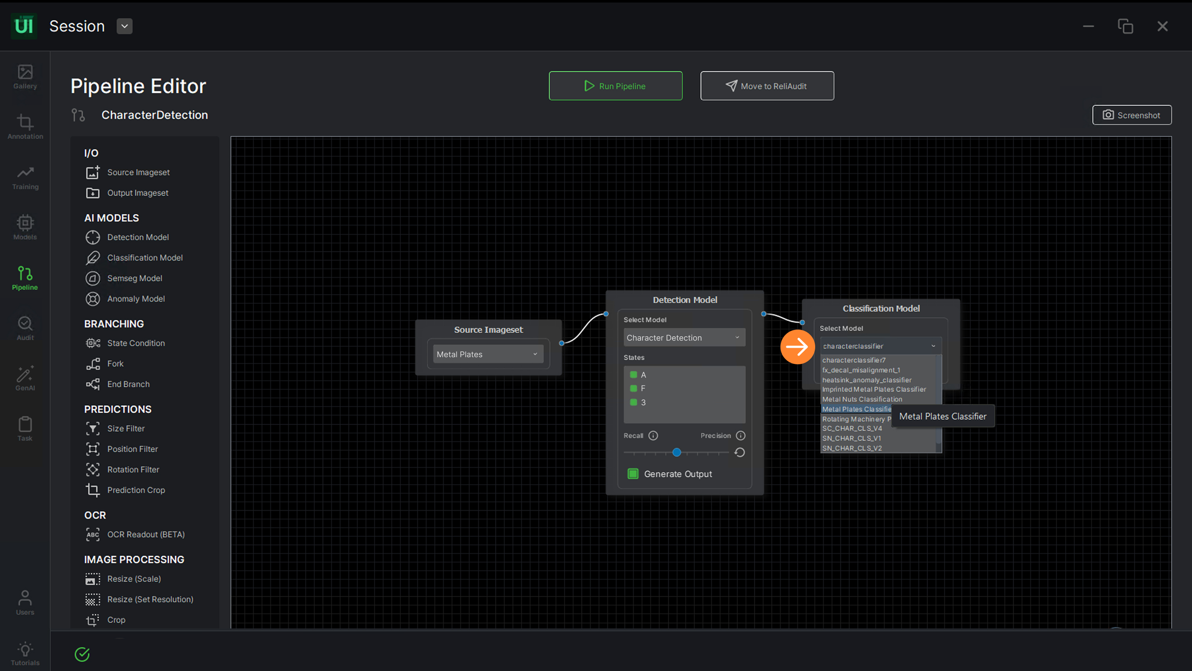
Task: Expand the Session dropdown arrow
Action: 125,26
